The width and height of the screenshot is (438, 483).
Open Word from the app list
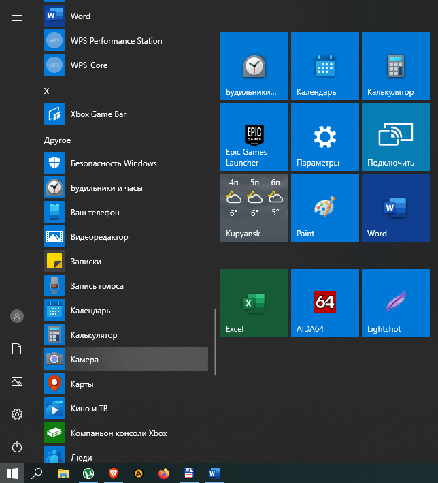[x=126, y=16]
